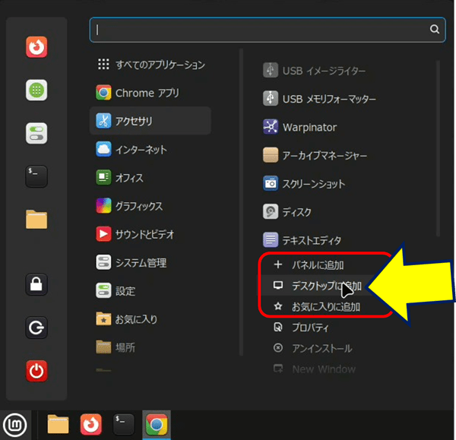The height and width of the screenshot is (440, 456).
Task: Select サウンドとビデオ category
Action: point(150,234)
